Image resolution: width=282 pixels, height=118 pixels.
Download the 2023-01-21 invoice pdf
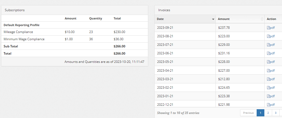[271, 96]
